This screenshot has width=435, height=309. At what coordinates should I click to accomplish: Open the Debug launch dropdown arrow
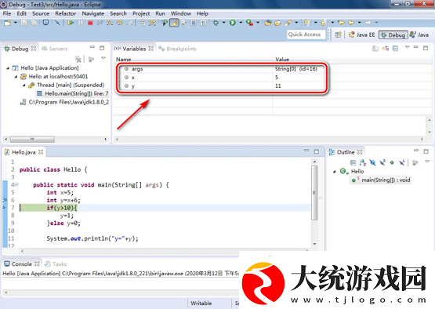coord(223,23)
